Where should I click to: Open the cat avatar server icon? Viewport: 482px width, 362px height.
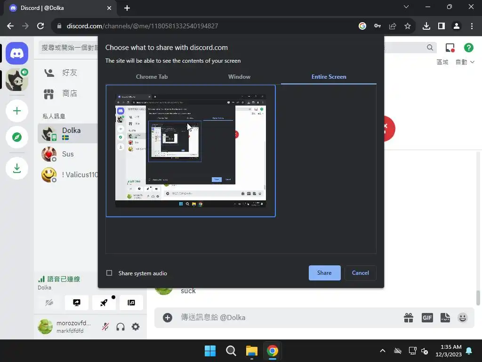pos(17,80)
